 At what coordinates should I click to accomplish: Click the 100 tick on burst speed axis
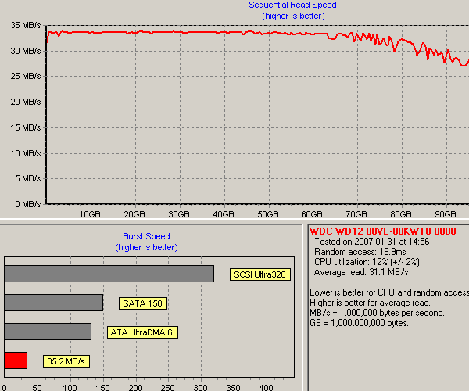coord(70,387)
